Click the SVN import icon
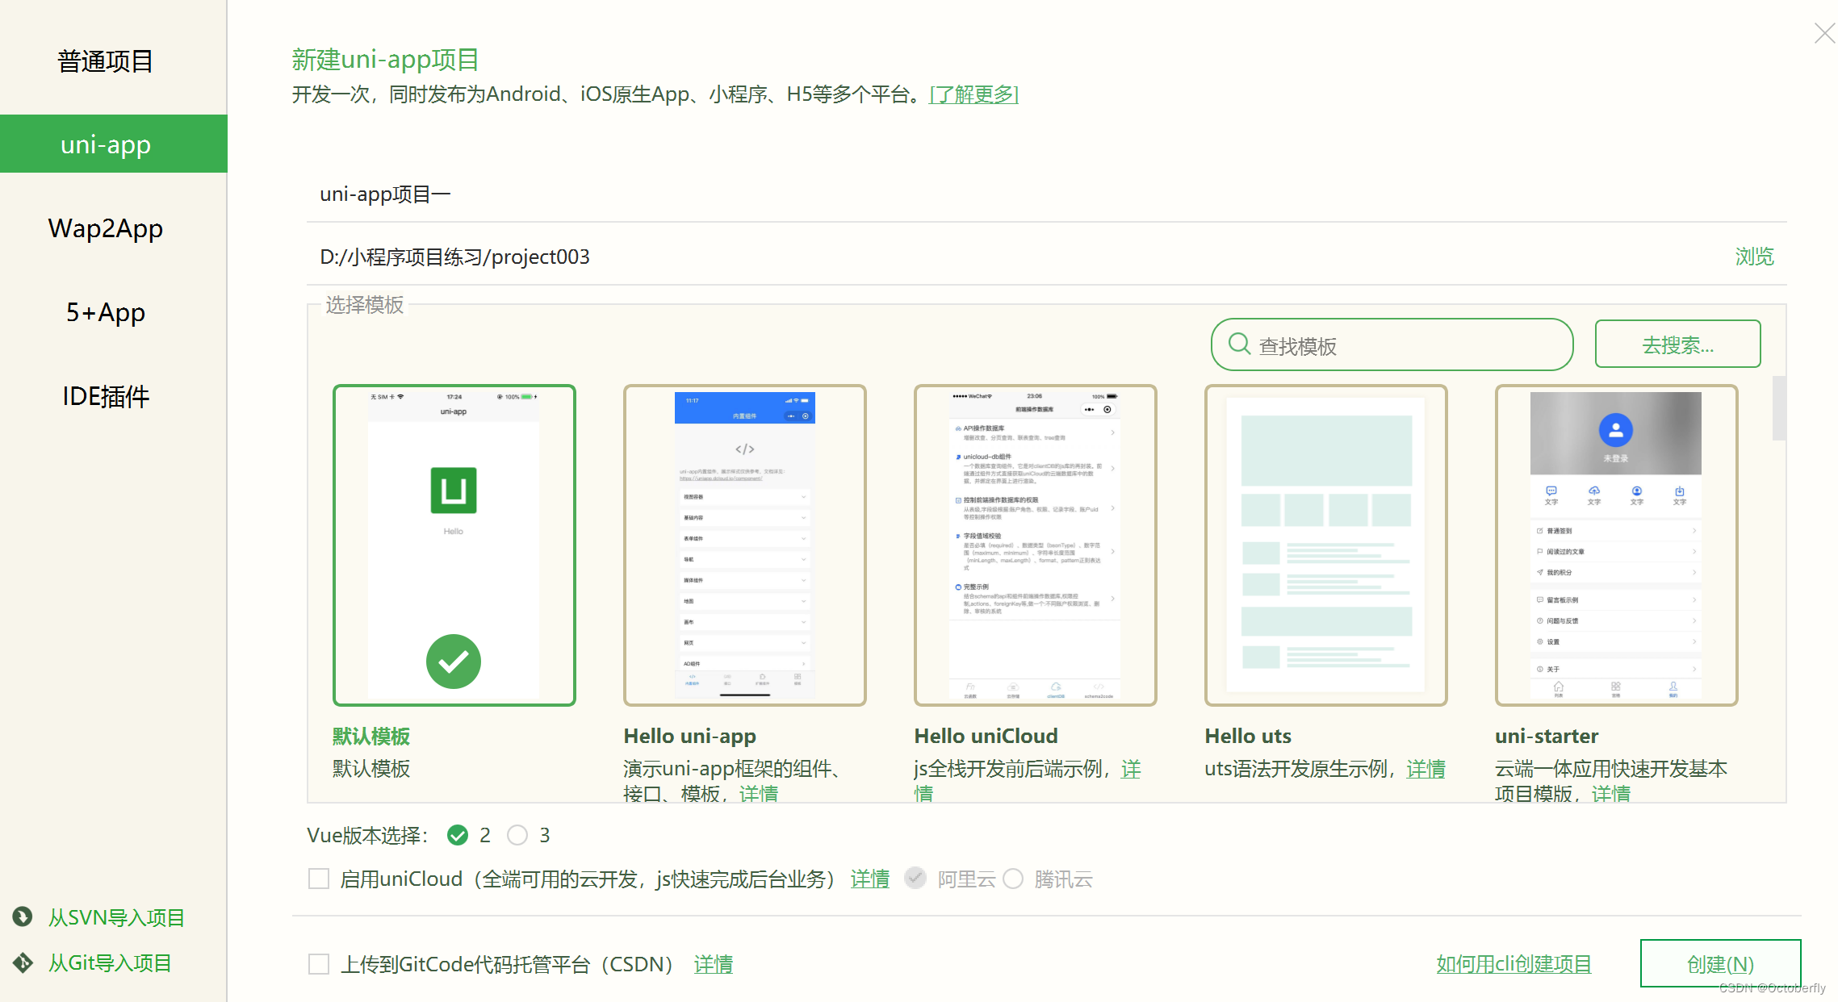This screenshot has width=1838, height=1002. click(23, 916)
